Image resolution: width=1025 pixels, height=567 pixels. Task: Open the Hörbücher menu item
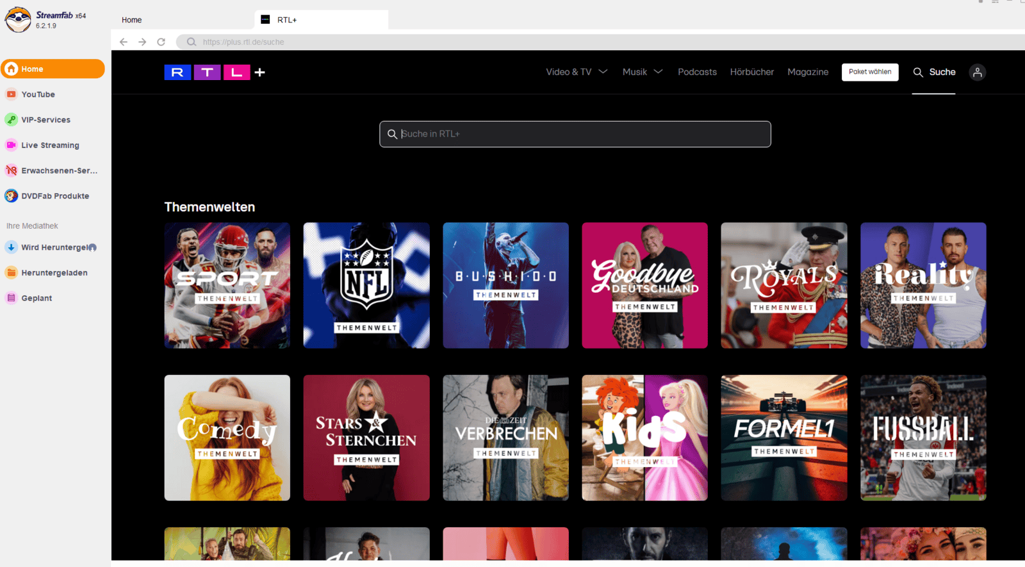pos(751,72)
